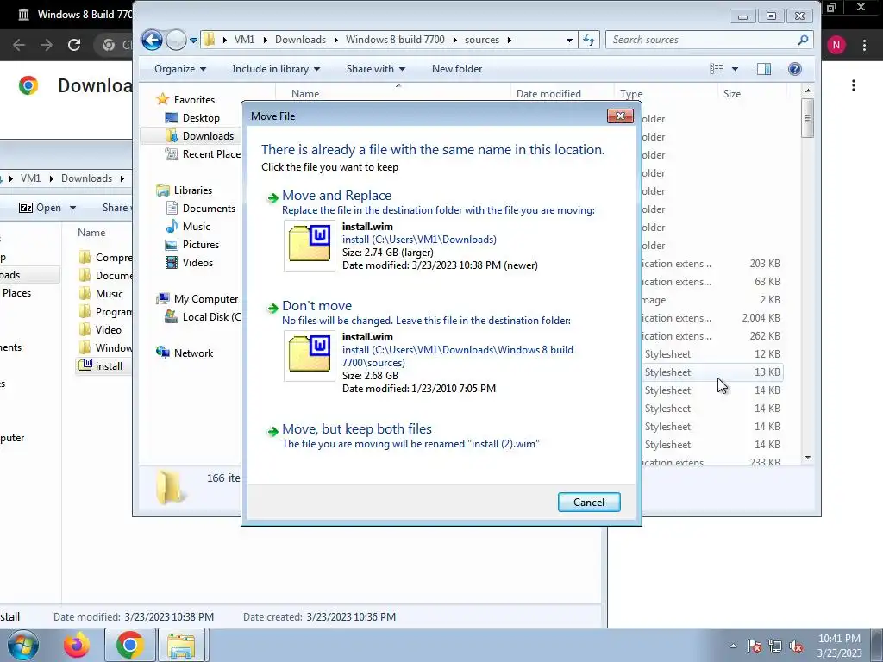Cancel the Move File dialog

[589, 503]
